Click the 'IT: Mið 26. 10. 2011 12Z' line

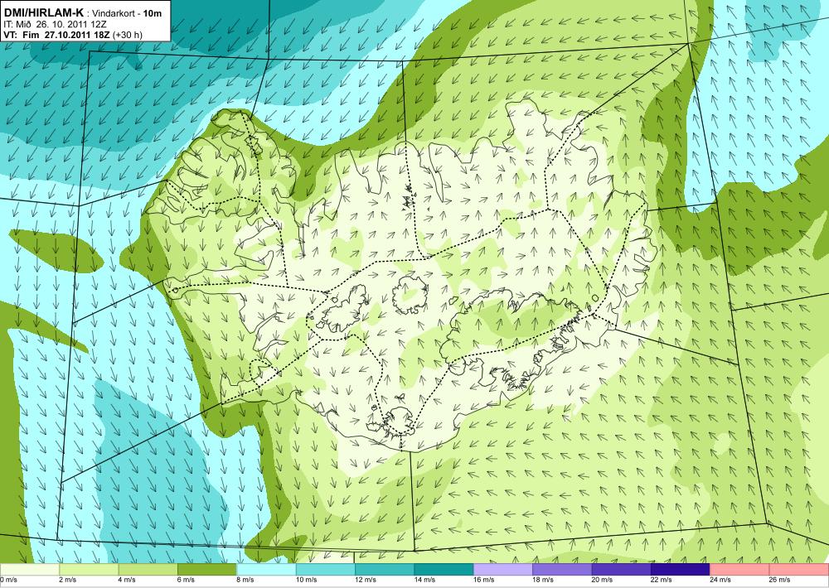[55, 24]
